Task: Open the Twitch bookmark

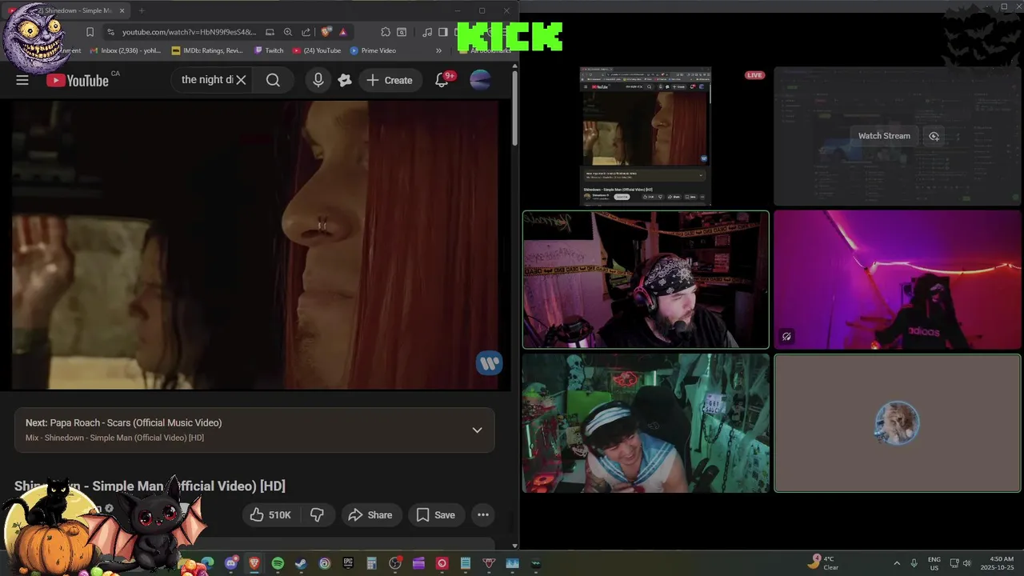Action: (x=269, y=50)
